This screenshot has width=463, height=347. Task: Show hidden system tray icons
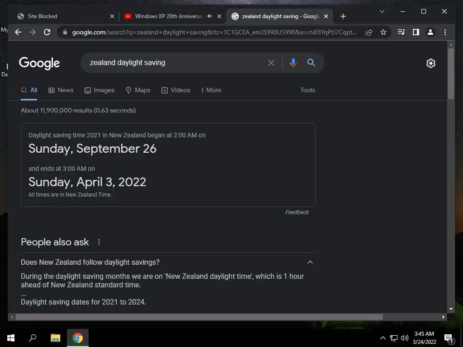point(383,338)
